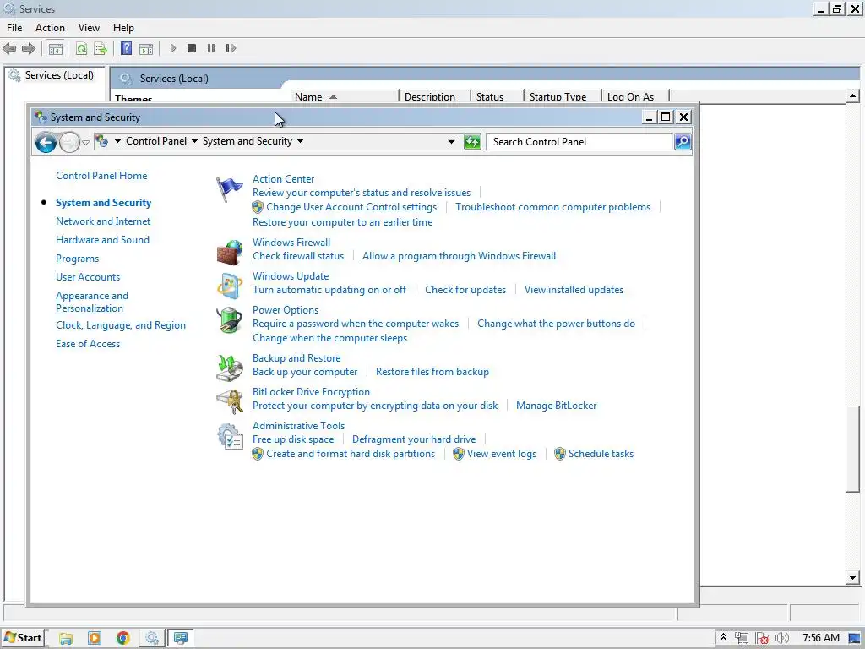Click the Control Panel icon in address bar

[101, 141]
